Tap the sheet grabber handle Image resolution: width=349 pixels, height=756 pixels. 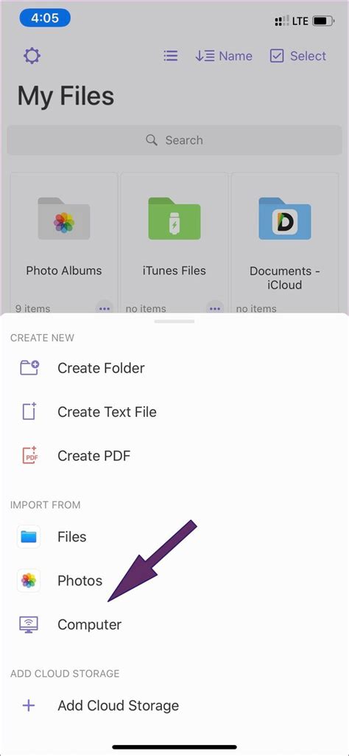pos(174,321)
